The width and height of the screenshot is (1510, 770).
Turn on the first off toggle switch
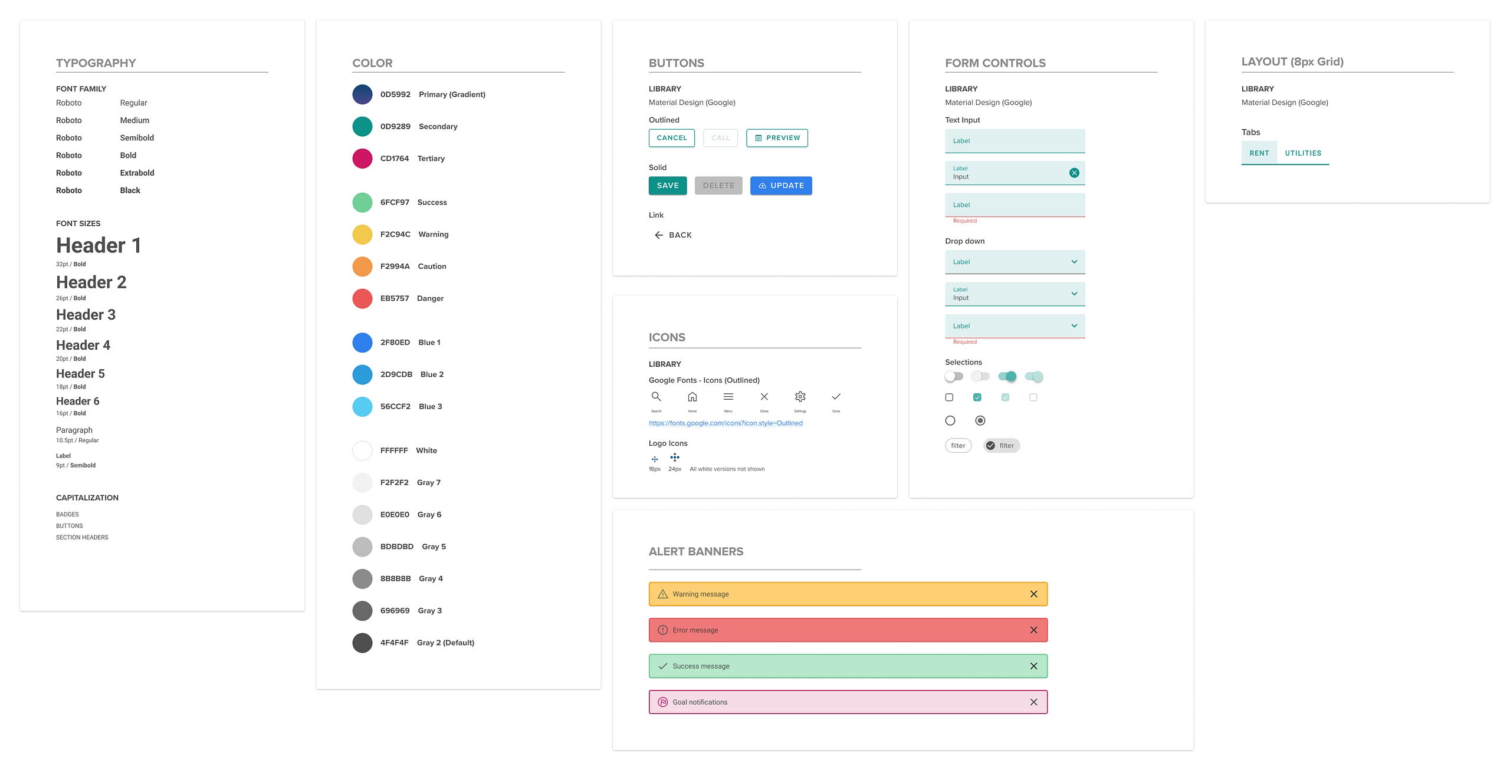tap(954, 376)
